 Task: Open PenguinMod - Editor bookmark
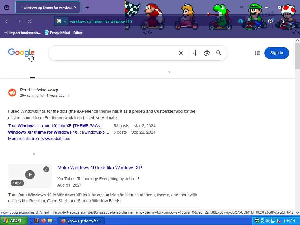coord(64,33)
